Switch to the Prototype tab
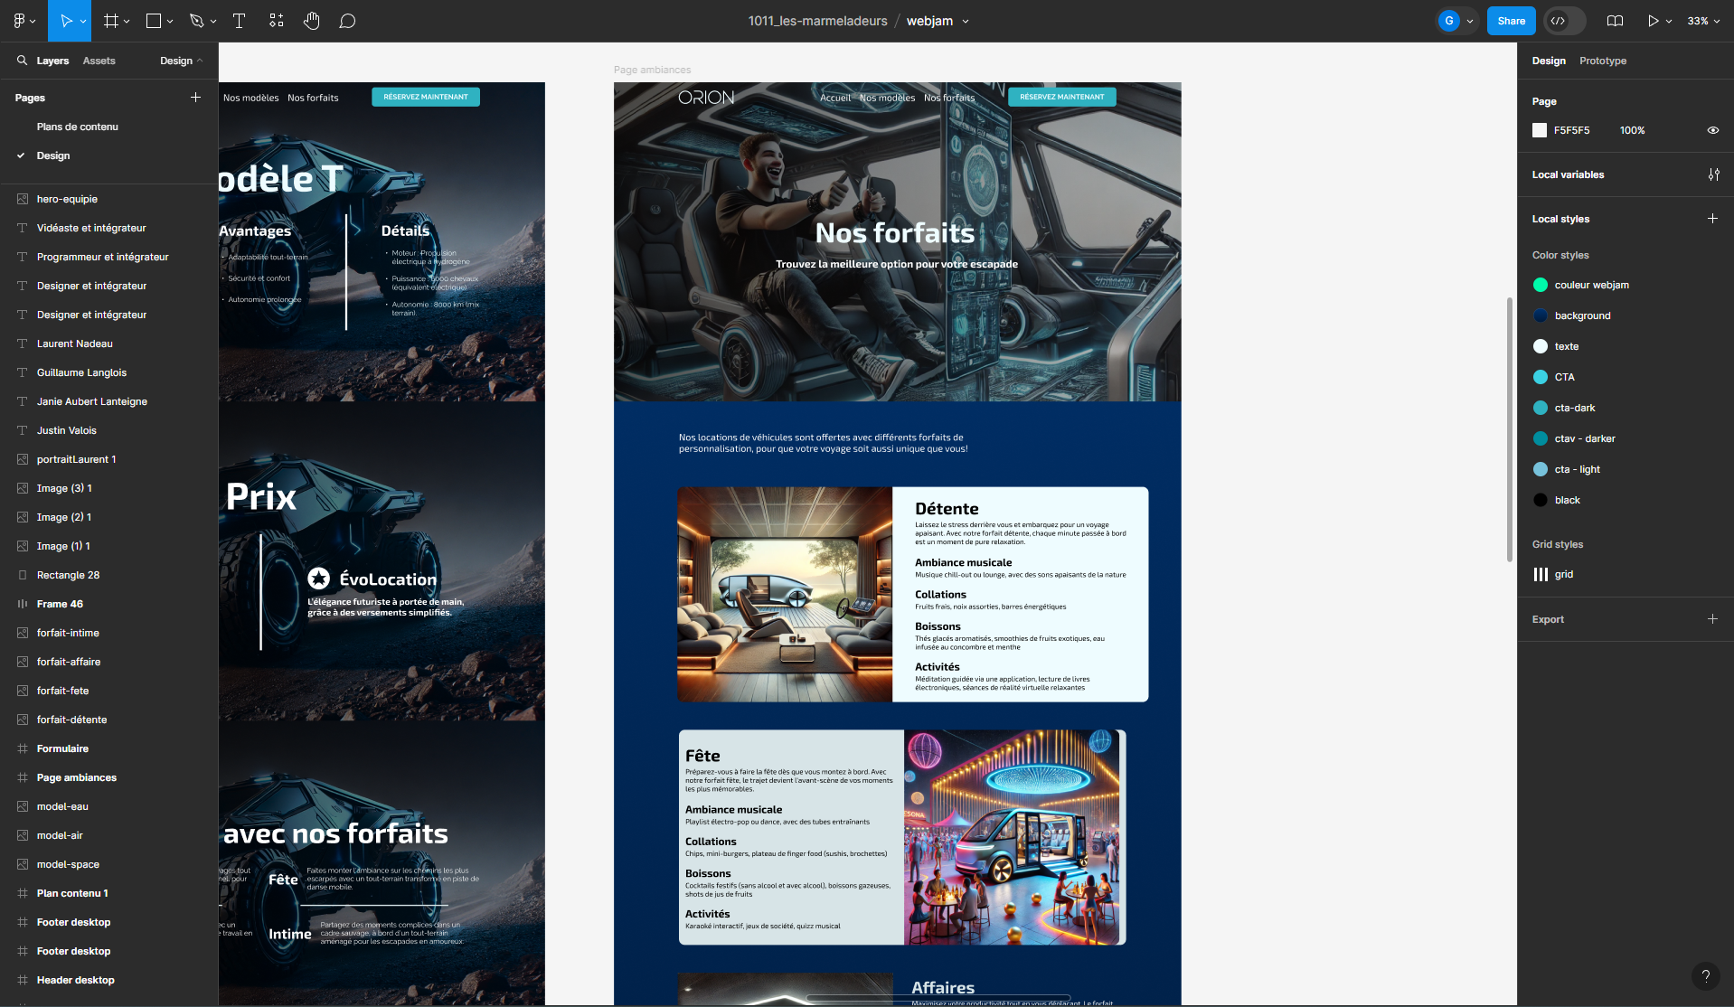Screen dimensions: 1734x1007 click(1602, 61)
